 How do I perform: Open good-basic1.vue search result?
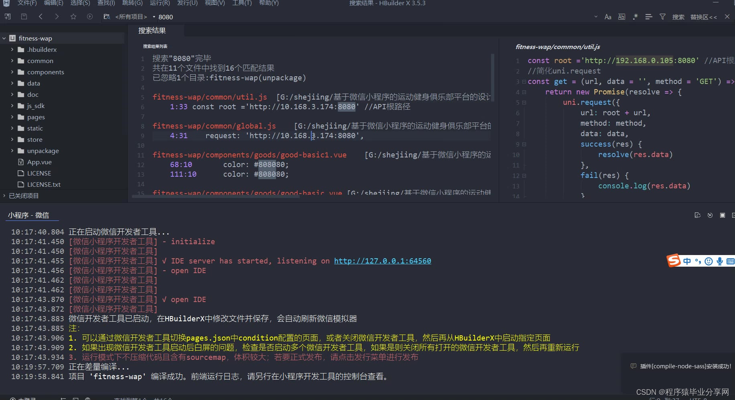[x=249, y=155]
